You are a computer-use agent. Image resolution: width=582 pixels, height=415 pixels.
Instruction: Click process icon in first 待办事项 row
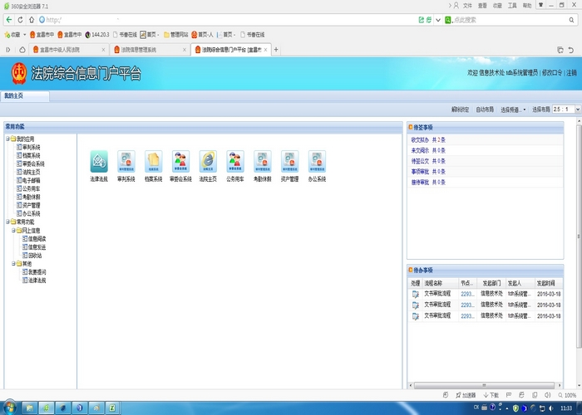(x=416, y=294)
